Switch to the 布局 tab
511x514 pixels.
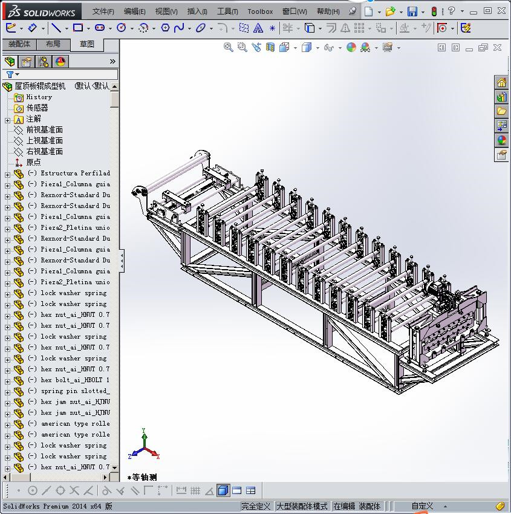click(x=53, y=44)
